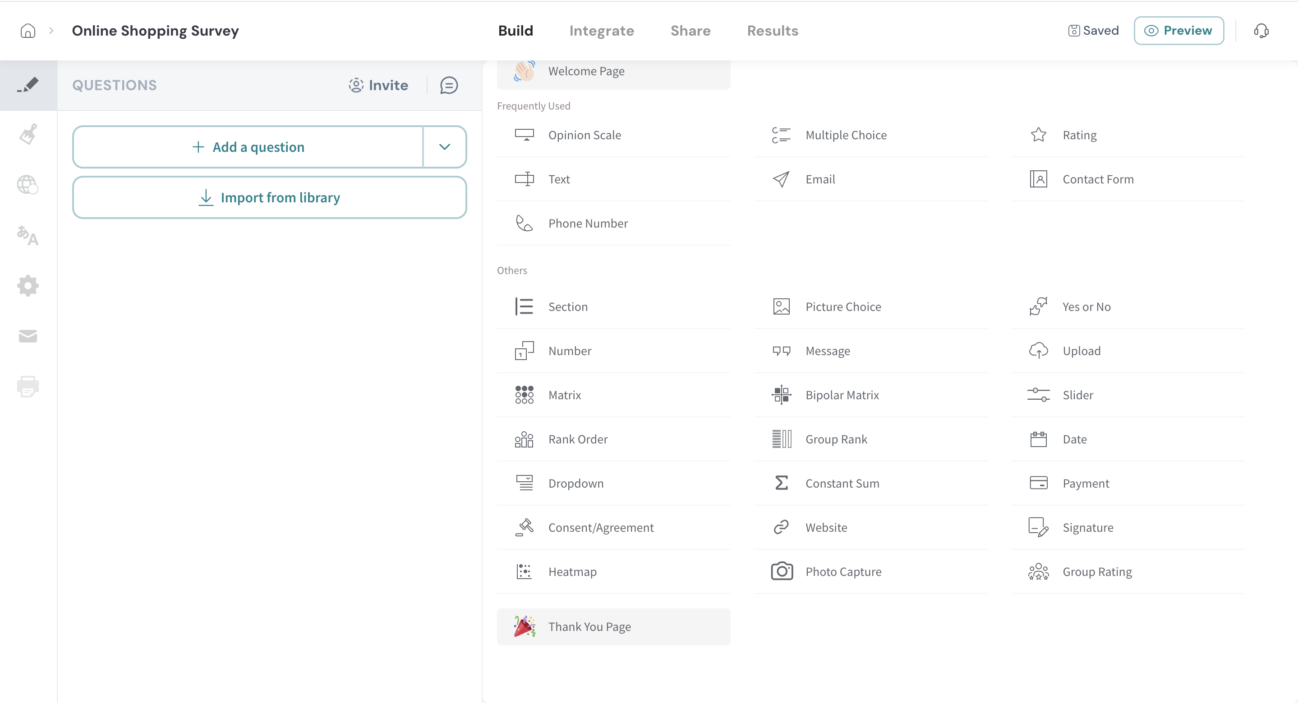Open the settings gear in sidebar

28,286
